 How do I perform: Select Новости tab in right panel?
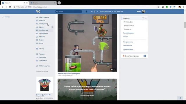(126, 18)
